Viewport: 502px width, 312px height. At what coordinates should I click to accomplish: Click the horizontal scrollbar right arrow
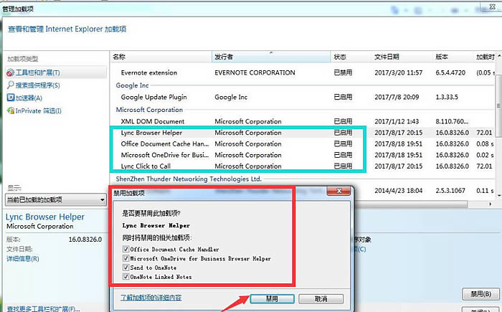[x=491, y=204]
